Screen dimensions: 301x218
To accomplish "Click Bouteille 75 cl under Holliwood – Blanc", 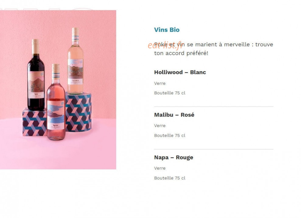I will pos(170,93).
